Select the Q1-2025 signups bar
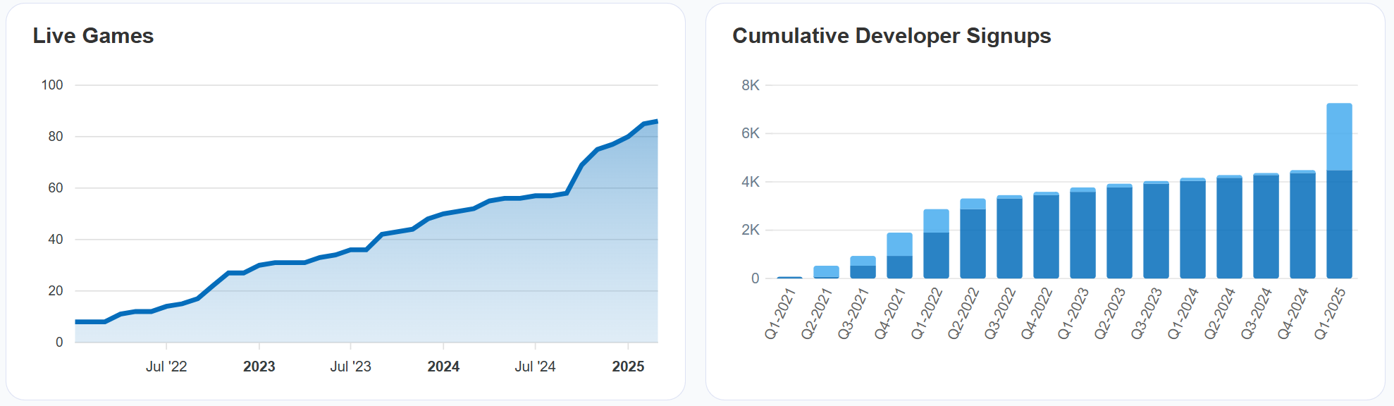This screenshot has height=406, width=1394. click(x=1339, y=191)
